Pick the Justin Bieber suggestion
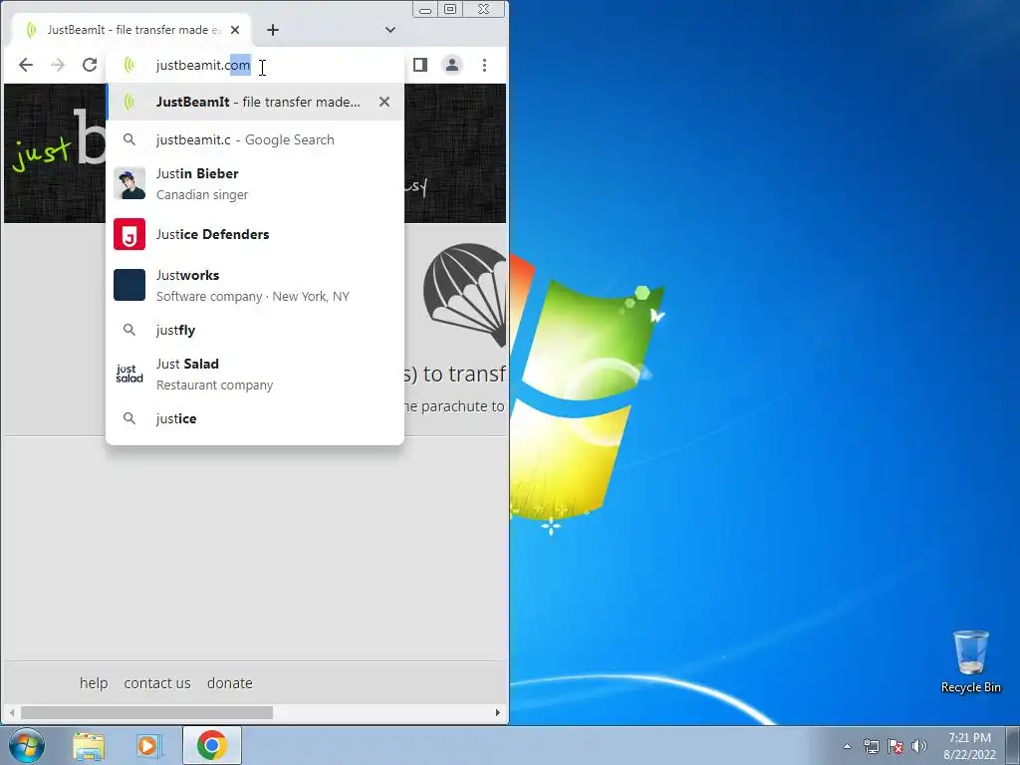 [x=254, y=184]
